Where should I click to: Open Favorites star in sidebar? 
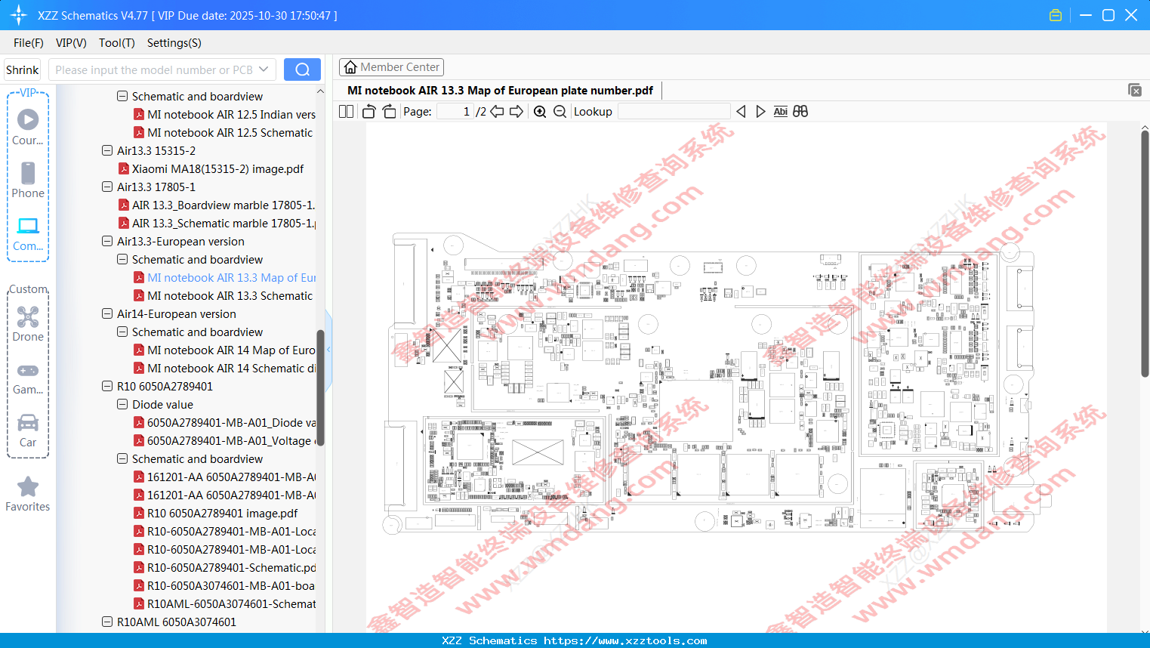(x=28, y=495)
